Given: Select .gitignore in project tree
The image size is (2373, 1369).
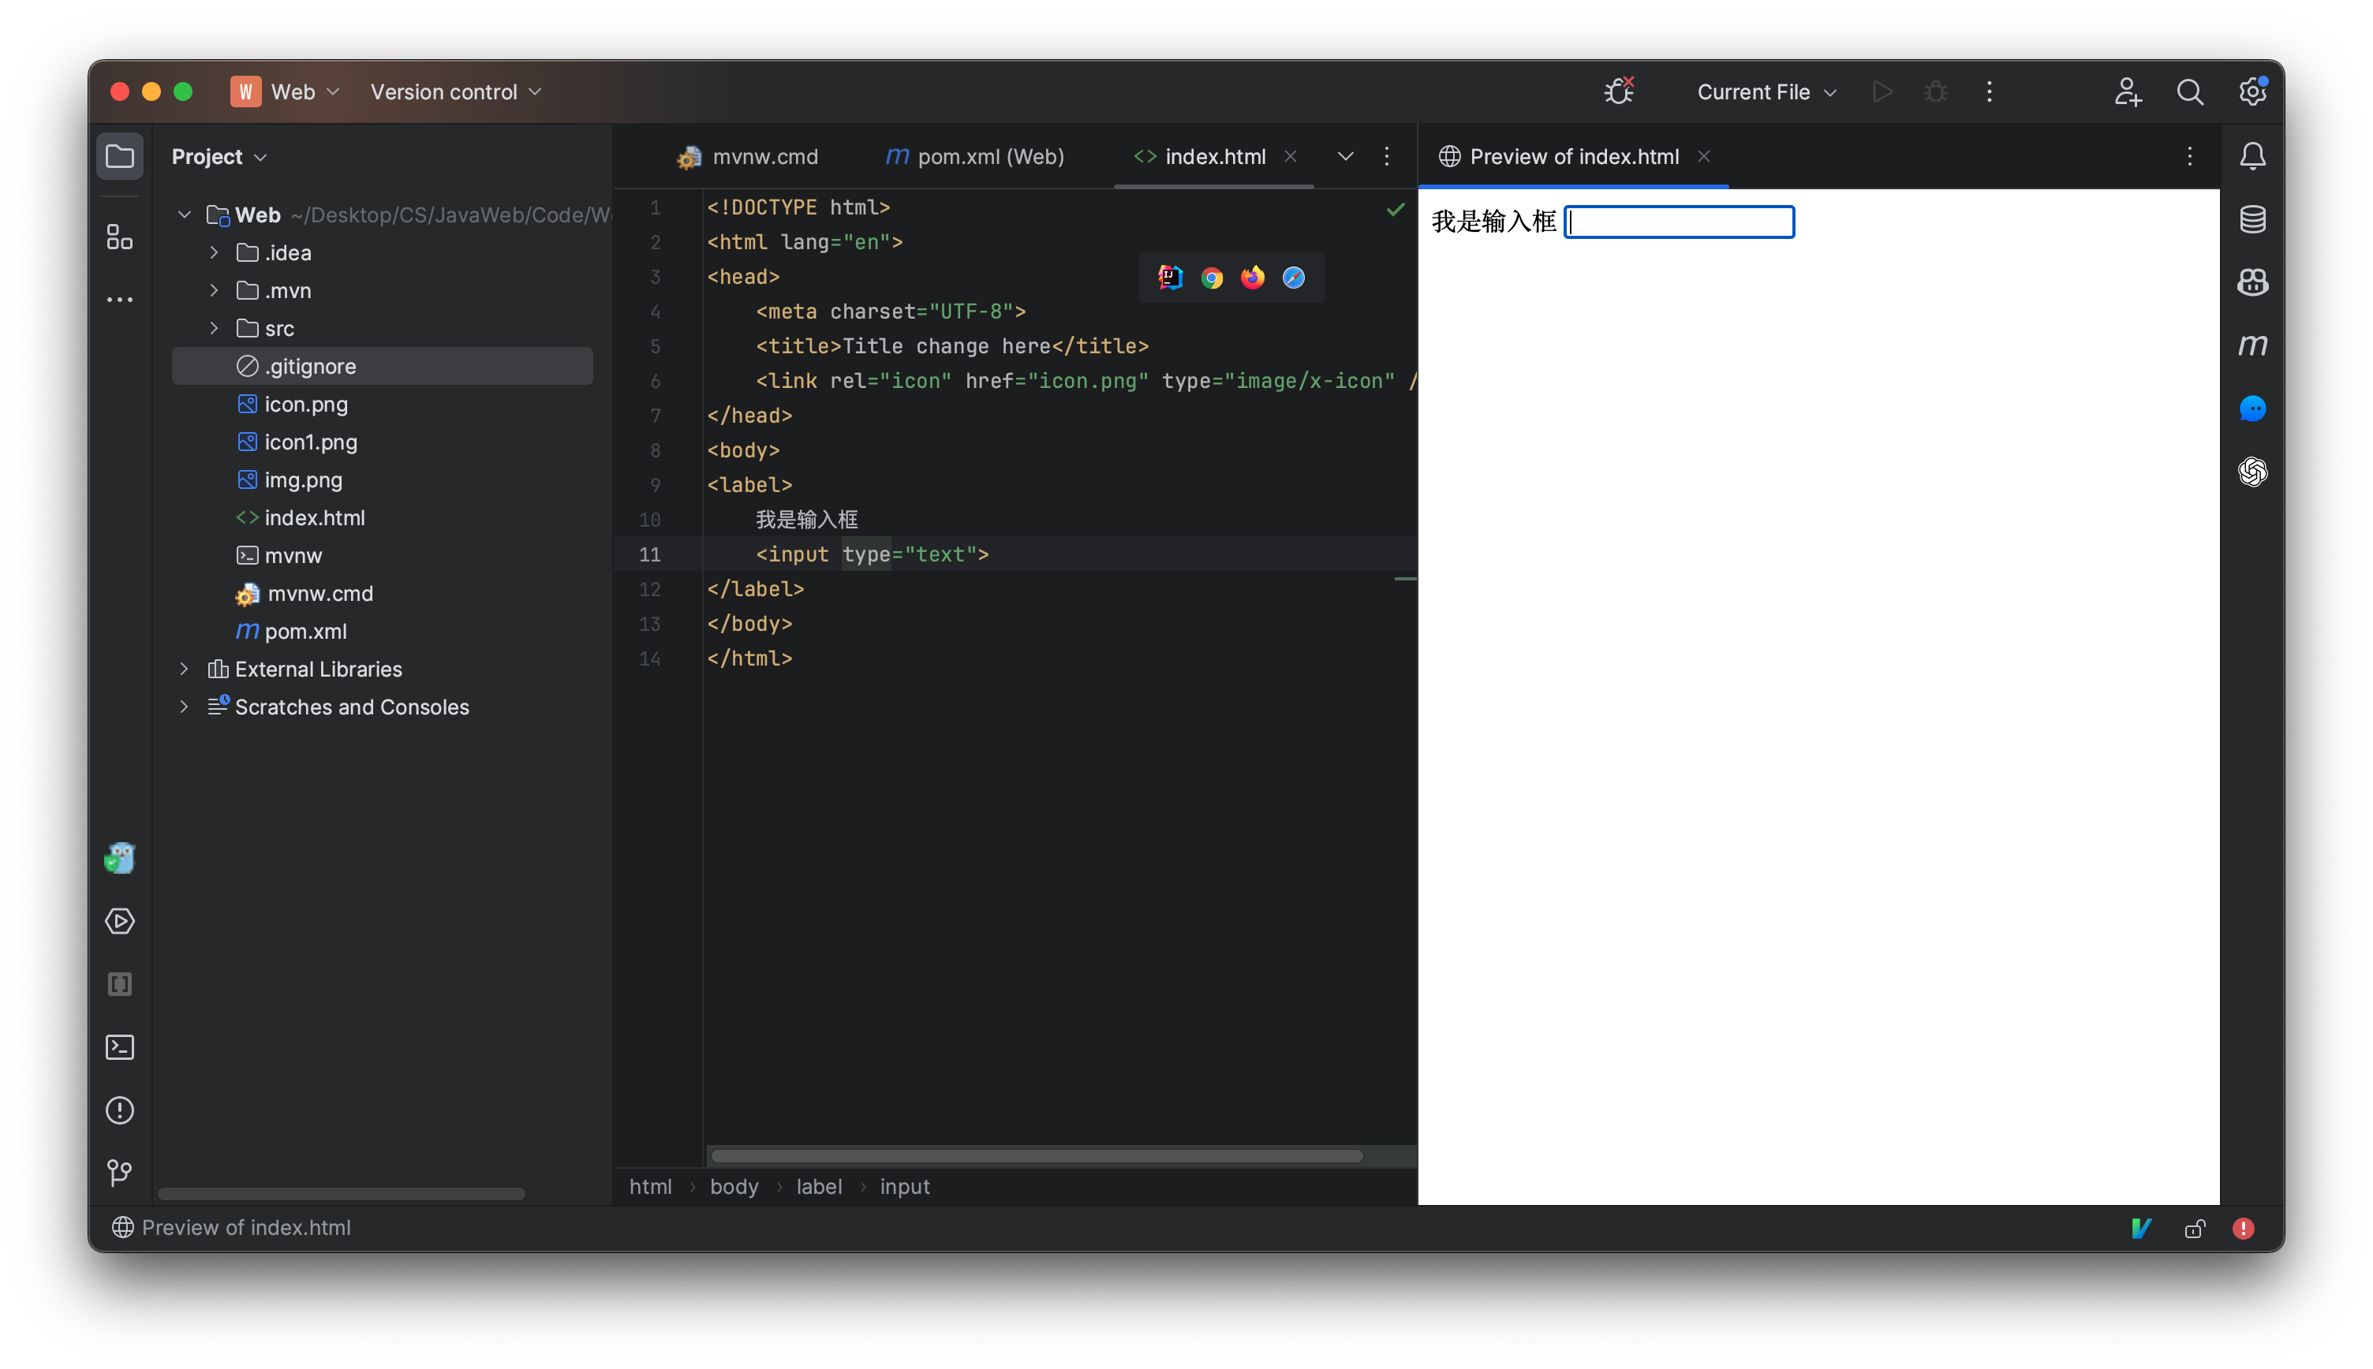Looking at the screenshot, I should click(x=382, y=366).
